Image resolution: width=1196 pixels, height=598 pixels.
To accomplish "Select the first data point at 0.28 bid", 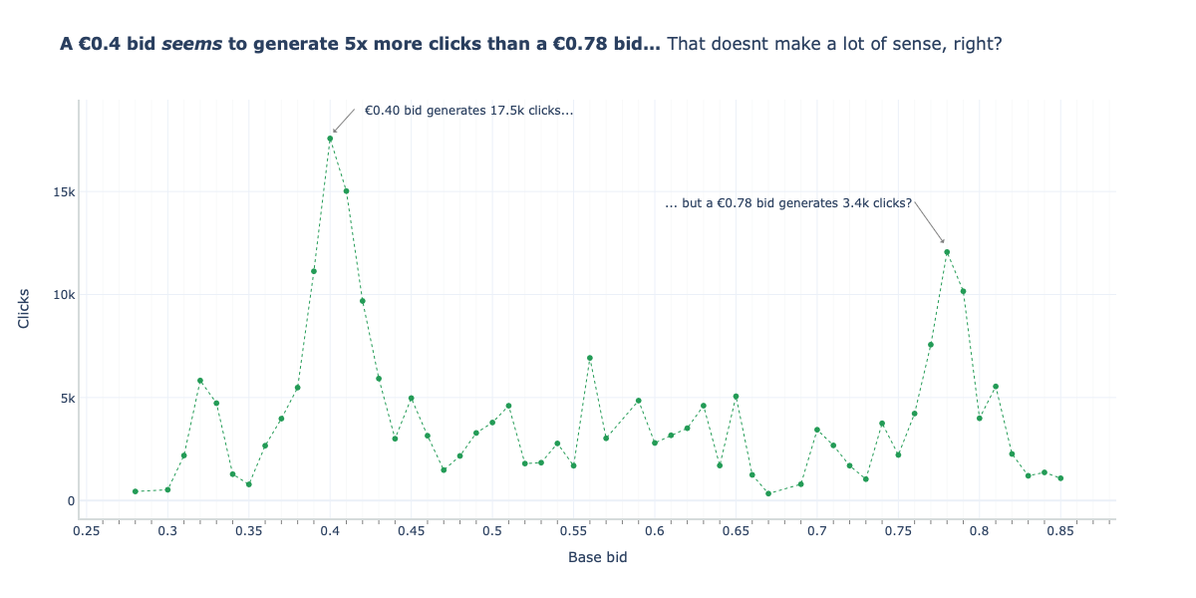I will tap(136, 491).
